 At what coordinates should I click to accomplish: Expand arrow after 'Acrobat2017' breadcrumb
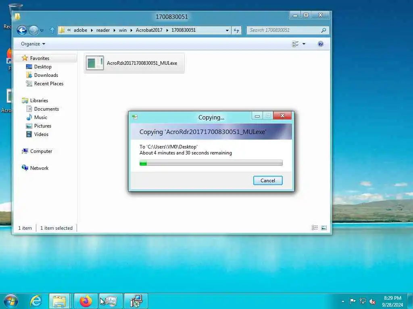[x=167, y=30]
